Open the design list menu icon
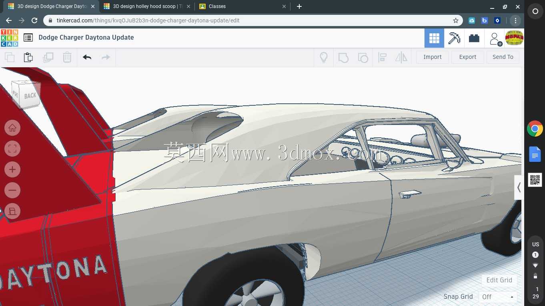 tap(28, 38)
